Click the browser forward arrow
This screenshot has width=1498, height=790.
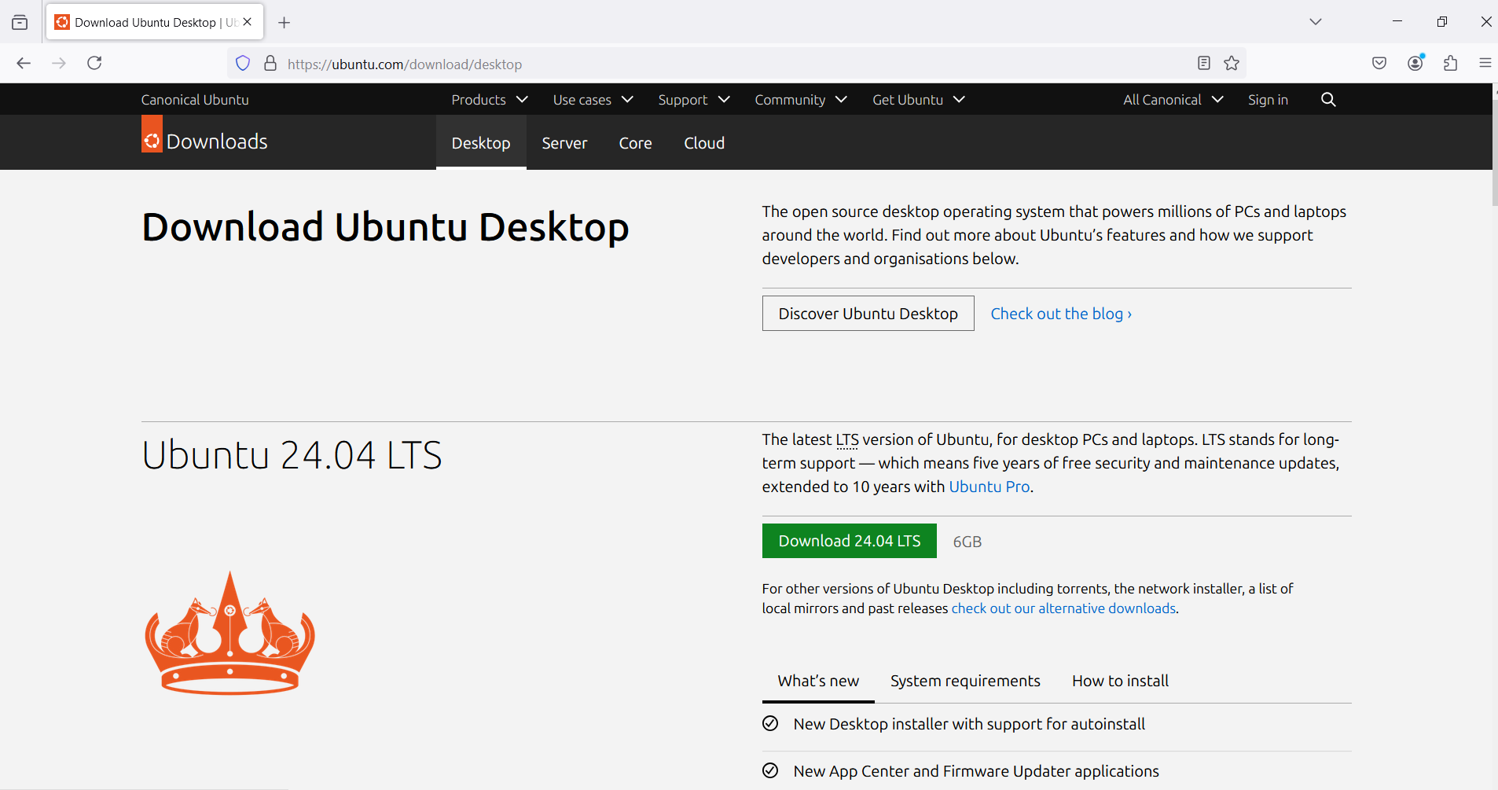(59, 63)
